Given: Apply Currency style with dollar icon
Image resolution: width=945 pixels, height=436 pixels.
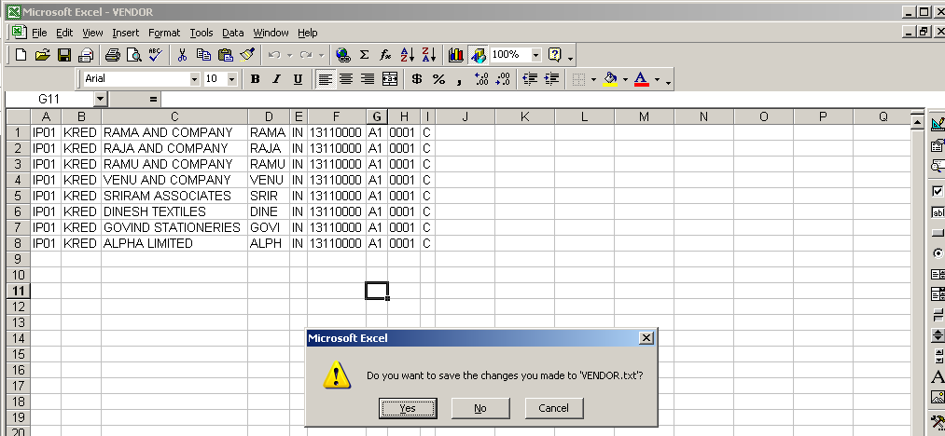Looking at the screenshot, I should click(416, 79).
